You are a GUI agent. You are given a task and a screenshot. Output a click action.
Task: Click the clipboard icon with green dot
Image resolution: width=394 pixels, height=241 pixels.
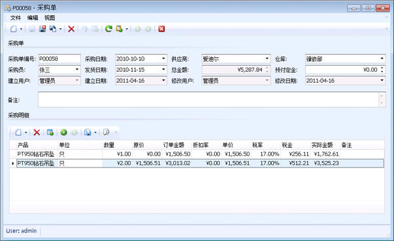(x=119, y=29)
